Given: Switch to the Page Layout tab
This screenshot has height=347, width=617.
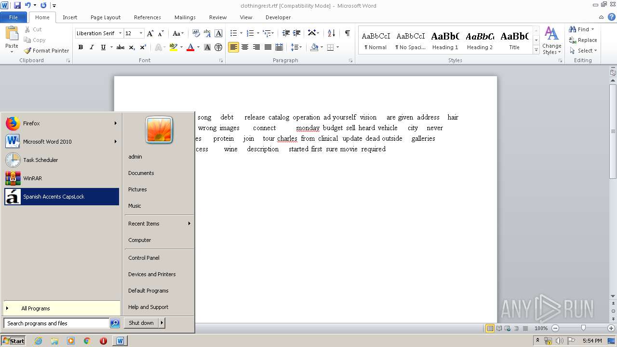Looking at the screenshot, I should click(x=106, y=17).
